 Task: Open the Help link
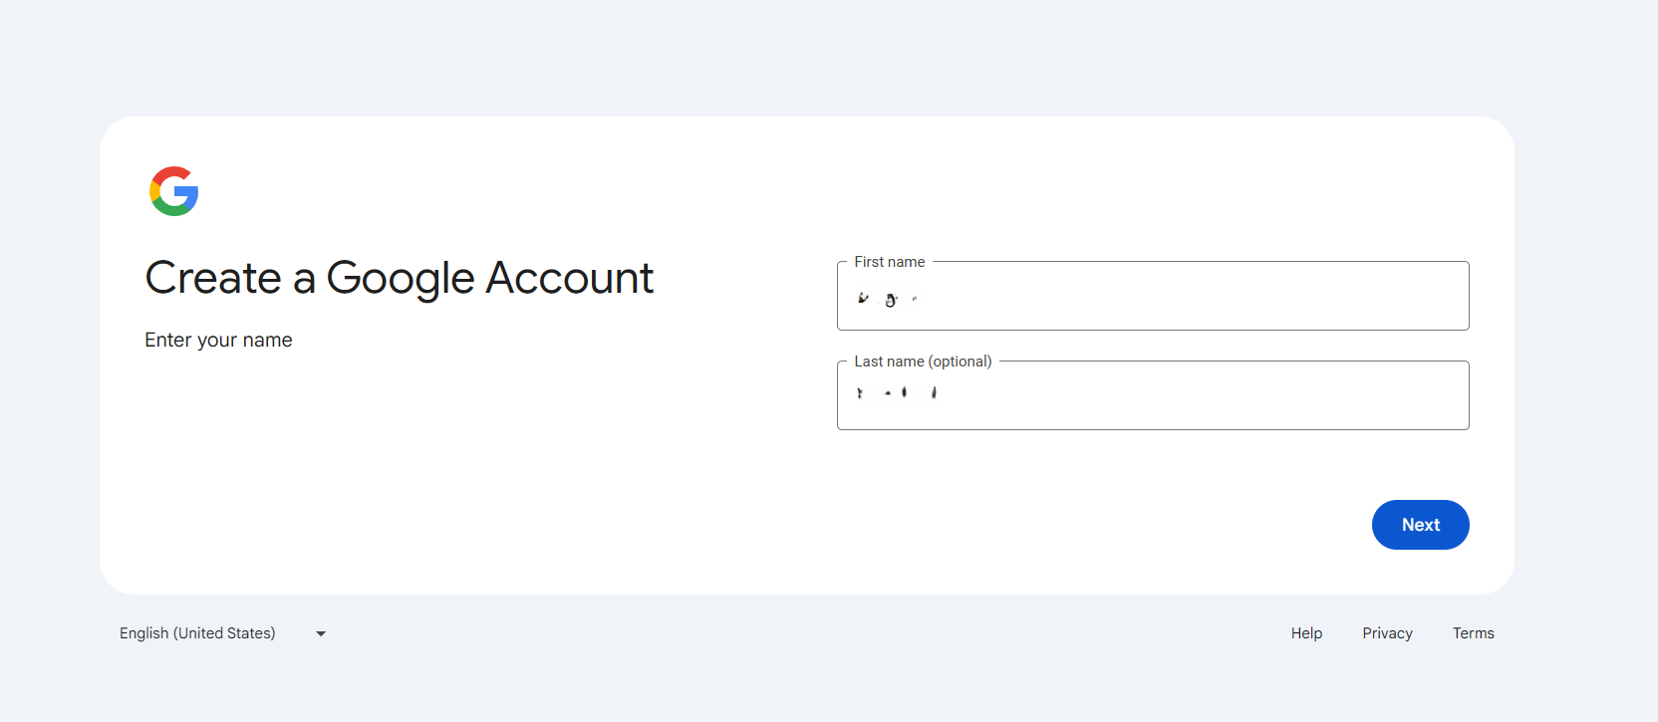pos(1306,633)
